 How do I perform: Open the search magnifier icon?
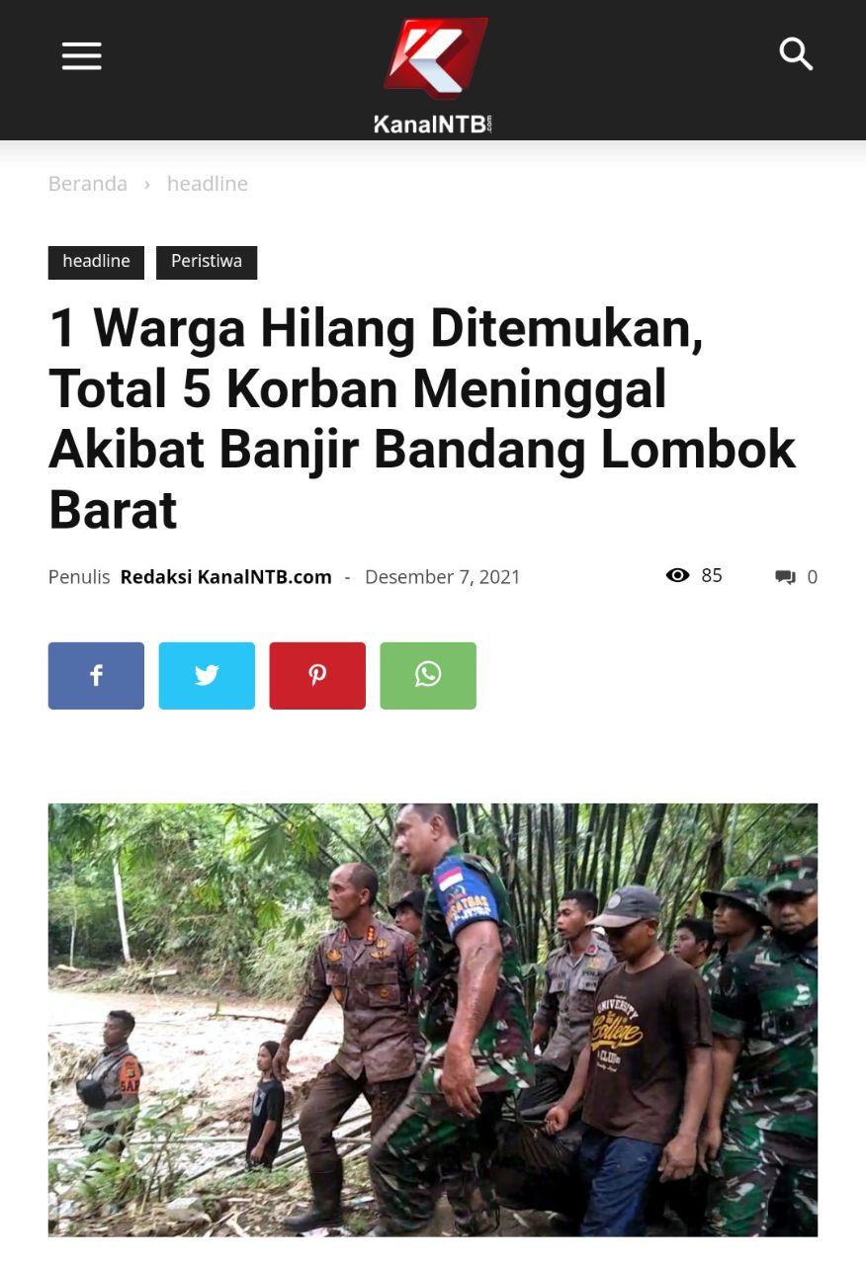point(796,53)
